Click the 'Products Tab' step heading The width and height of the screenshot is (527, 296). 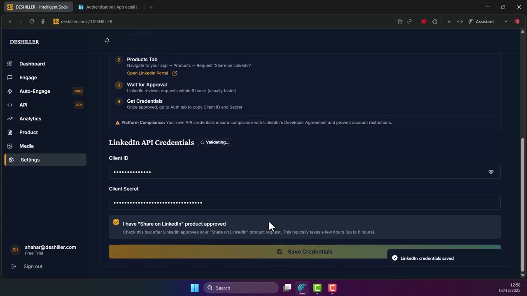tap(142, 60)
